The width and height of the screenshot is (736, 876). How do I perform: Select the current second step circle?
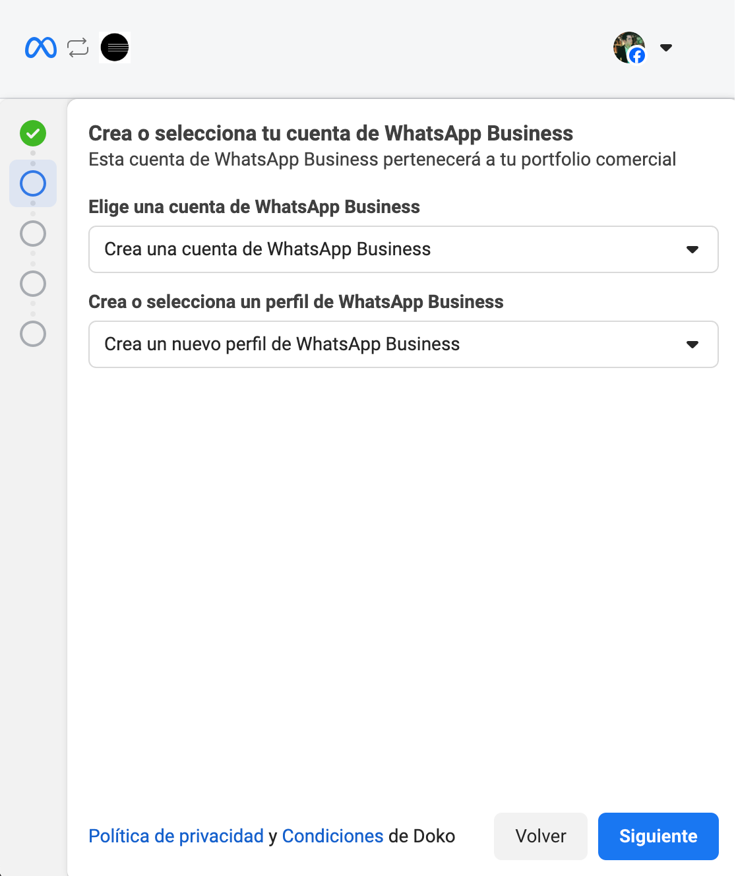[33, 183]
